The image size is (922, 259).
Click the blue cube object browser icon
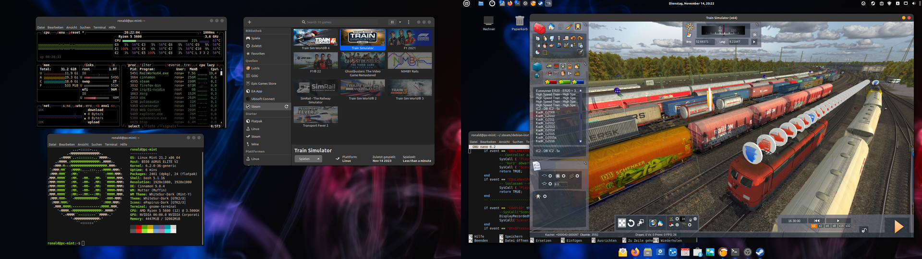click(537, 67)
